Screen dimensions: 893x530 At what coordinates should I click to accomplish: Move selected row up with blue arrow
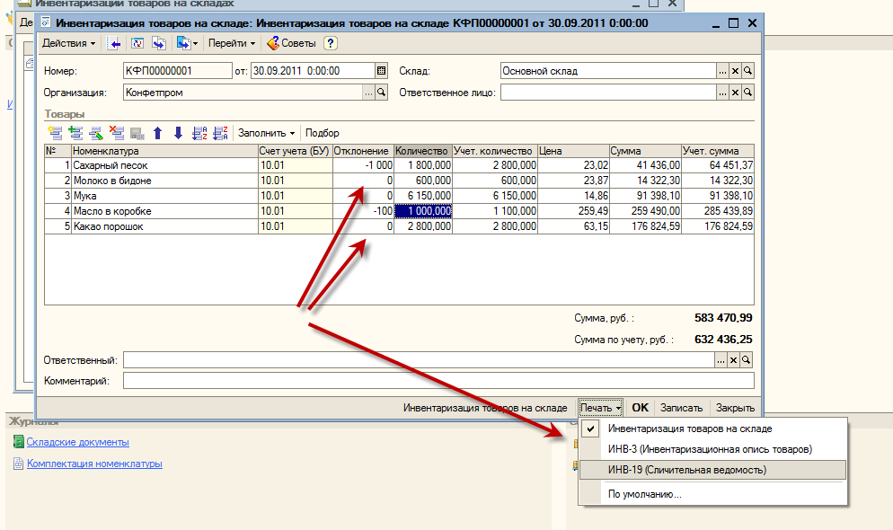click(x=158, y=133)
